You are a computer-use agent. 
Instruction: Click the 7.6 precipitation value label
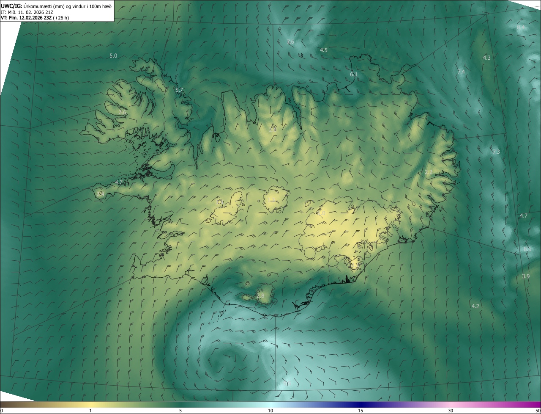click(x=290, y=41)
